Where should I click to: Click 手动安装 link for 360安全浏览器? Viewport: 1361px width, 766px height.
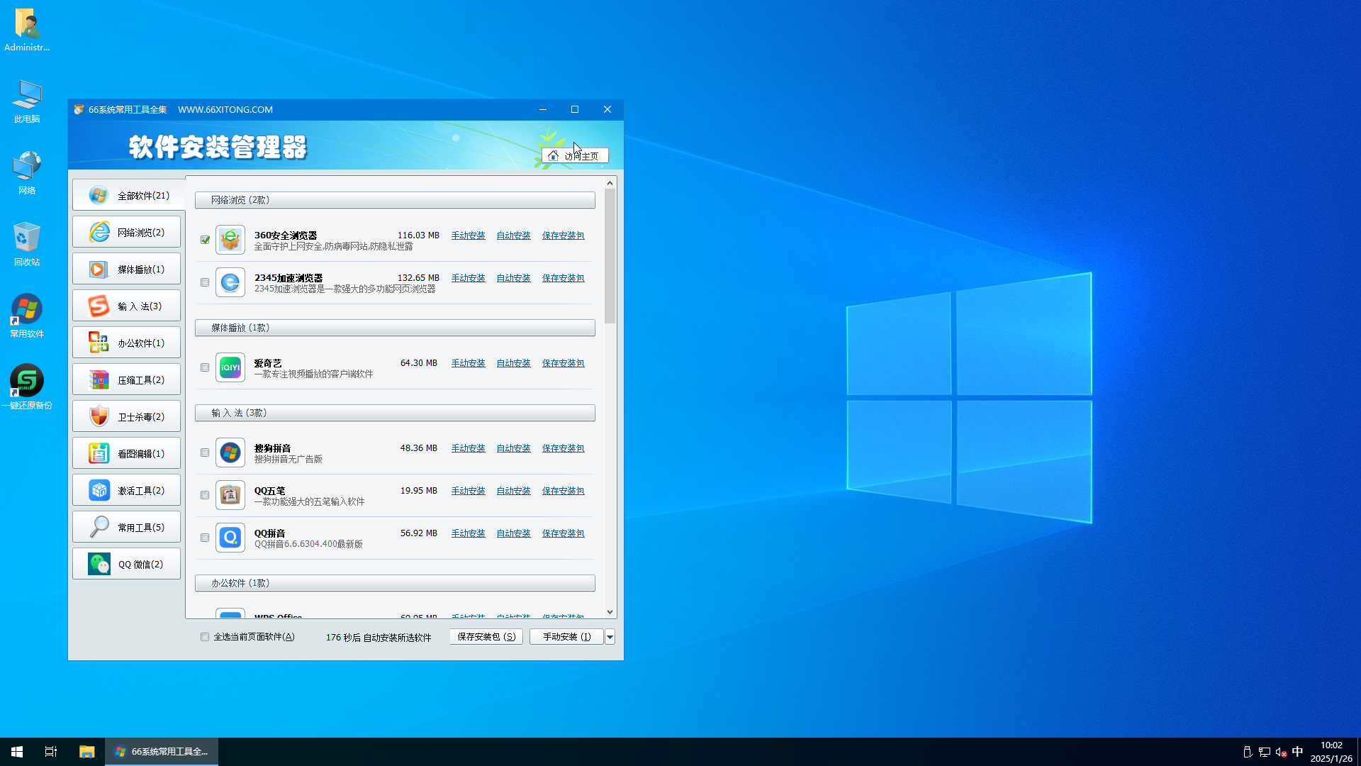click(468, 235)
